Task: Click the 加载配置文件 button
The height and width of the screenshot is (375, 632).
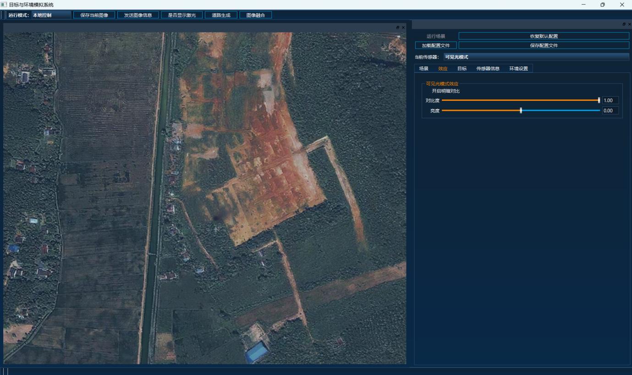Action: [436, 45]
